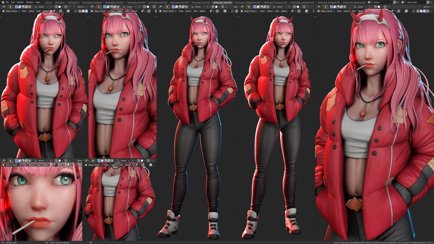Open Select menu in second viewport
This screenshot has width=434, height=244.
(120, 11)
